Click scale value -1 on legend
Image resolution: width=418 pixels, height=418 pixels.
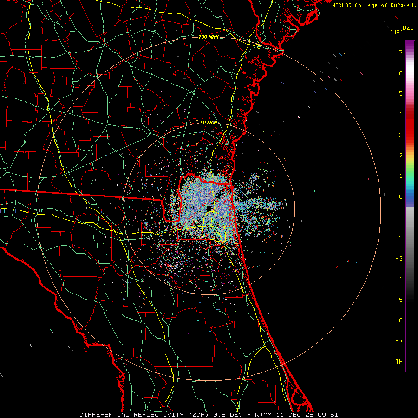click(399, 217)
